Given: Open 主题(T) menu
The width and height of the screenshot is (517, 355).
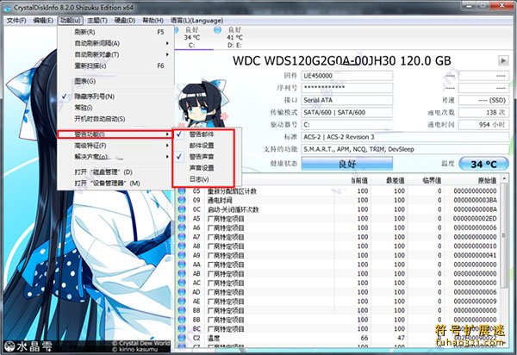Looking at the screenshot, I should [97, 21].
